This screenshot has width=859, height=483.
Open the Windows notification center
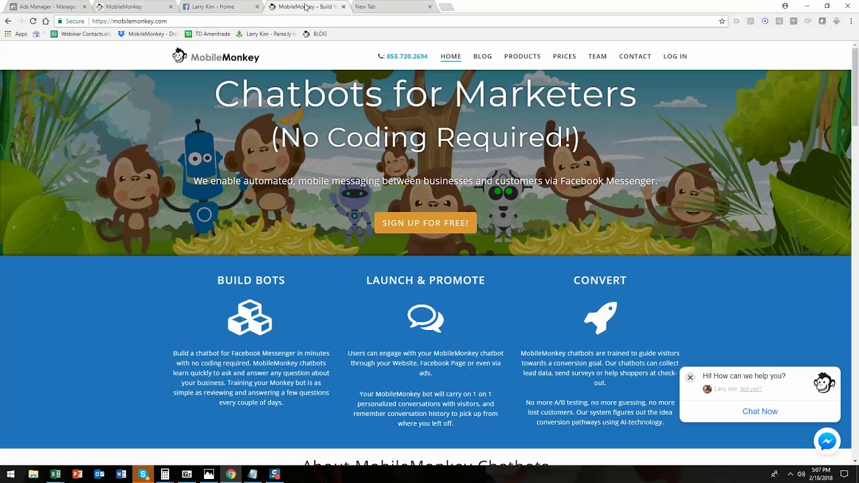(x=844, y=474)
